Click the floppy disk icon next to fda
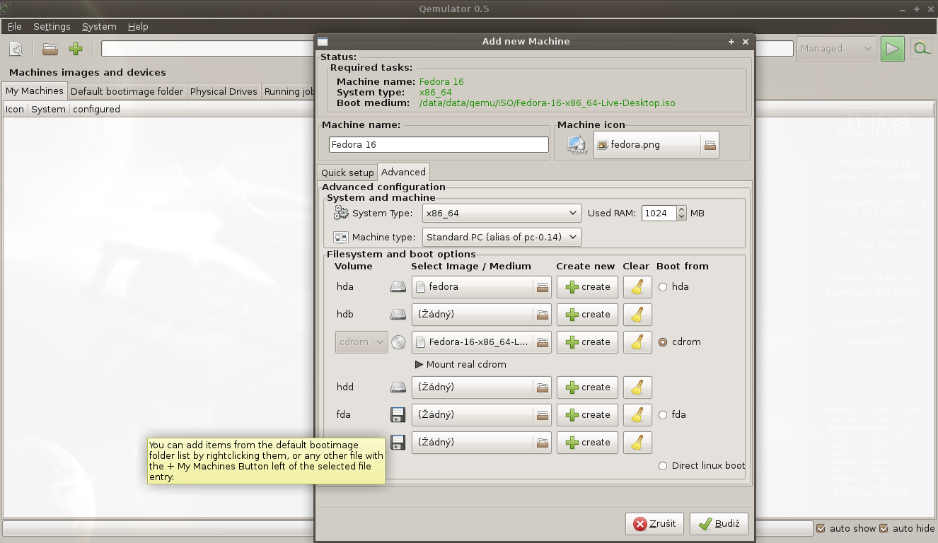The width and height of the screenshot is (938, 543). pos(398,415)
